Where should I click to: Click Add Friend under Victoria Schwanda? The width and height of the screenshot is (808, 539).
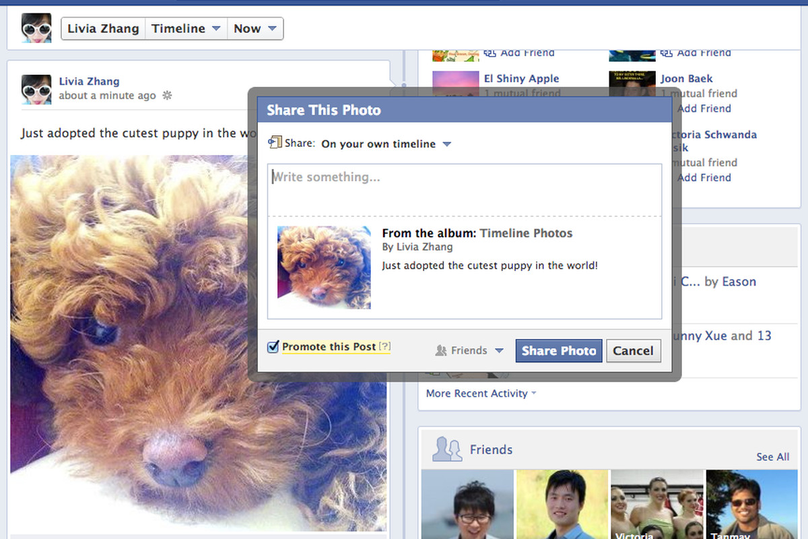pos(704,178)
